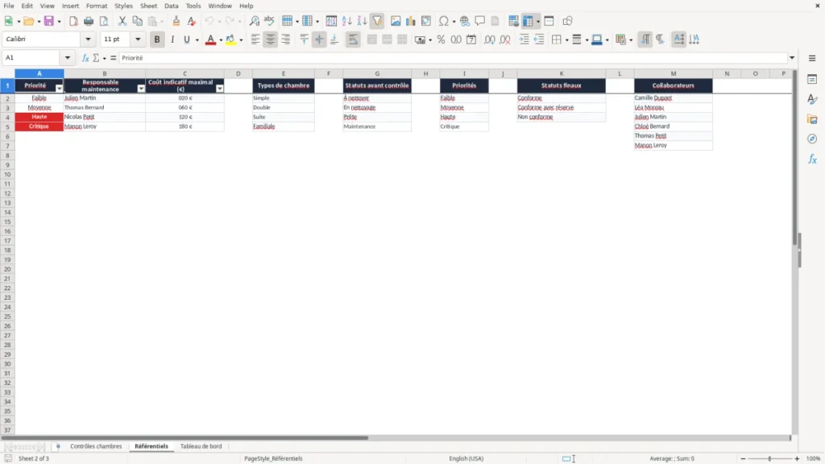This screenshot has height=464, width=825.
Task: Click the formula input line
Action: point(453,58)
